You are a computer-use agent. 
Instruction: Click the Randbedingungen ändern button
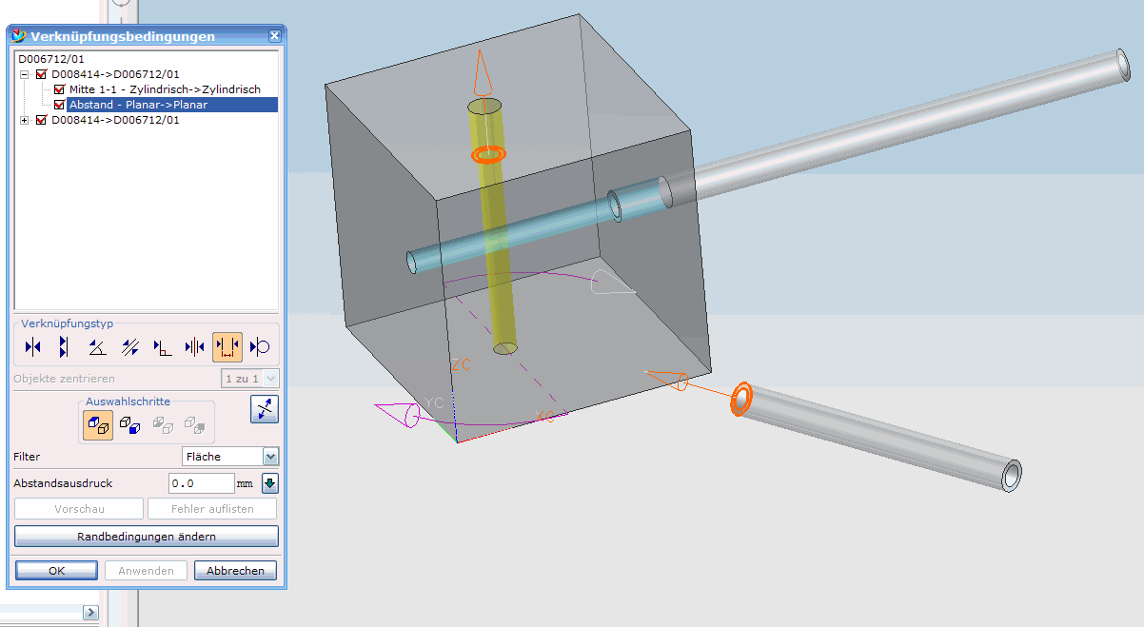(147, 537)
